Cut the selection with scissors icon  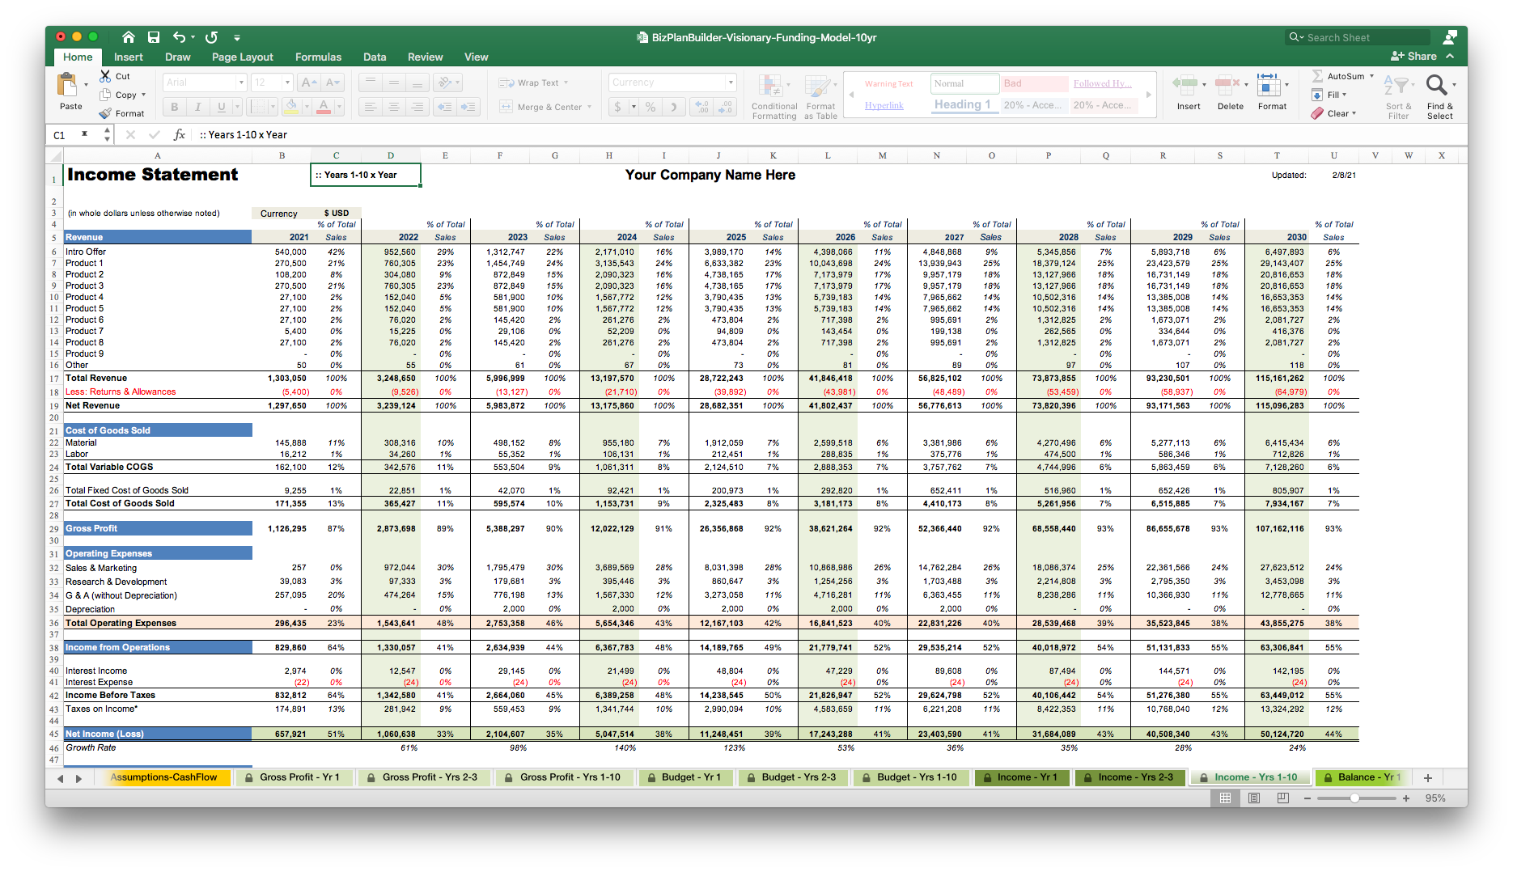tap(105, 76)
